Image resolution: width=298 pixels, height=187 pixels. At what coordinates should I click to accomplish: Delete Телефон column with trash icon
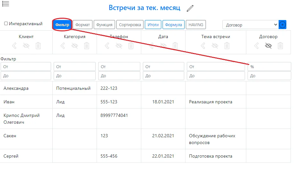click(x=131, y=46)
